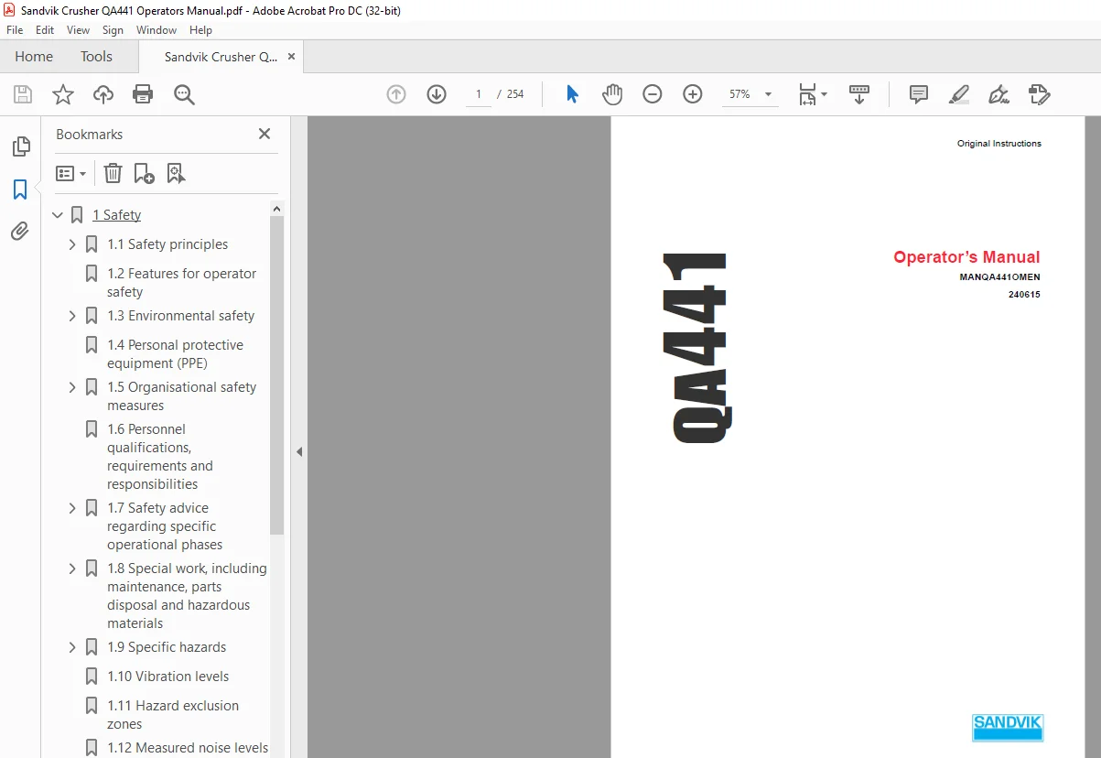This screenshot has width=1101, height=758.
Task: Select the Sandvik Crusher document tab
Action: pos(221,57)
